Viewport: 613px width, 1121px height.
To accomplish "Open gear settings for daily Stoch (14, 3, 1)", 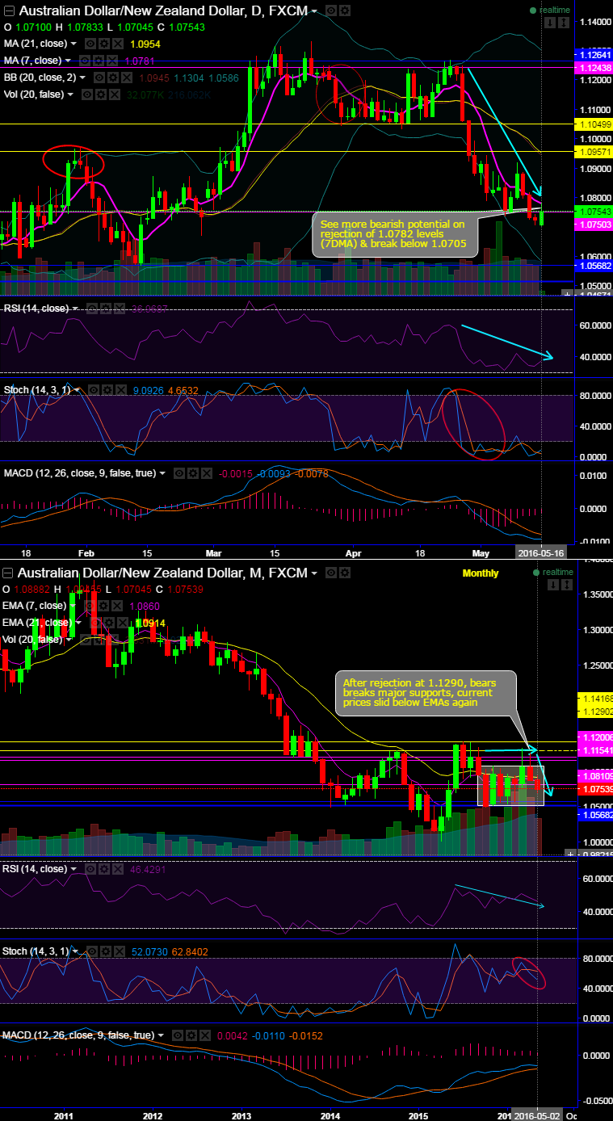I will (107, 390).
